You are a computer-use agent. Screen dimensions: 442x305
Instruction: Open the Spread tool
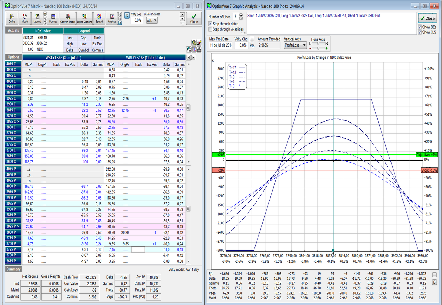click(99, 18)
